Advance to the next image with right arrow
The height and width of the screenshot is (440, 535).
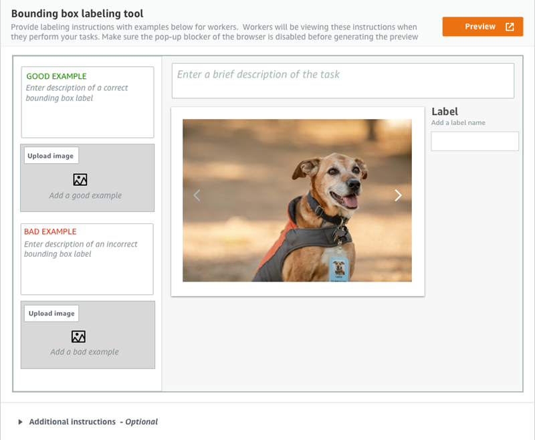[x=398, y=195]
